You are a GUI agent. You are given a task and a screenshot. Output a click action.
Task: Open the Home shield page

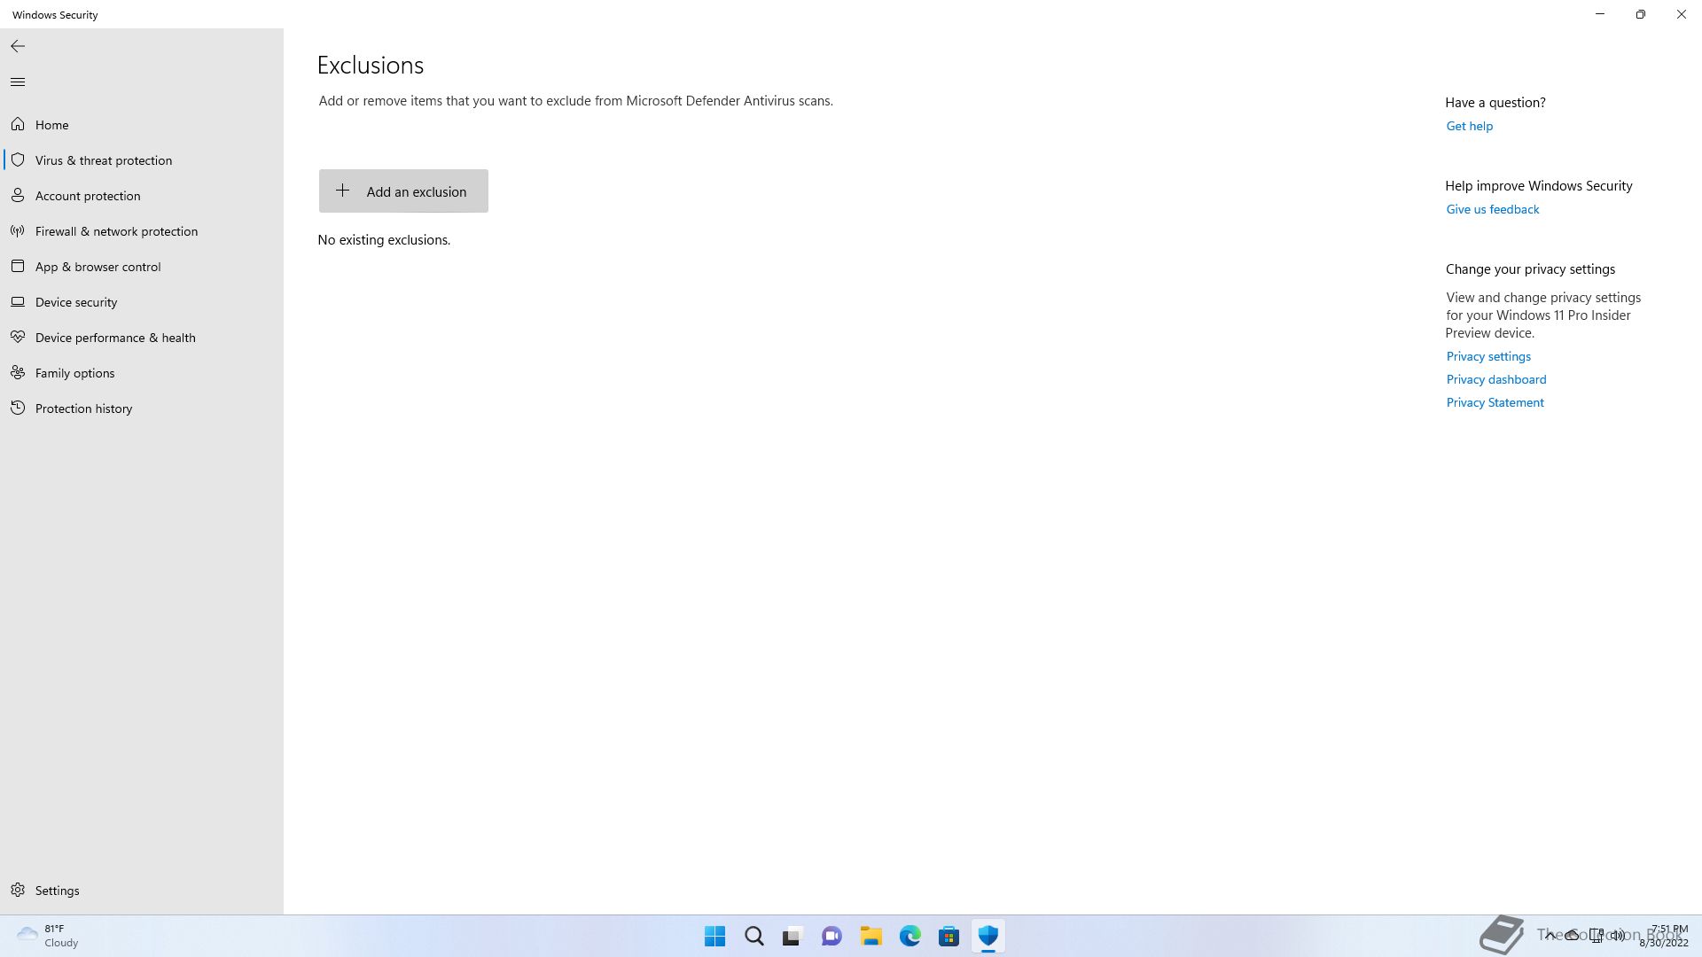51,125
